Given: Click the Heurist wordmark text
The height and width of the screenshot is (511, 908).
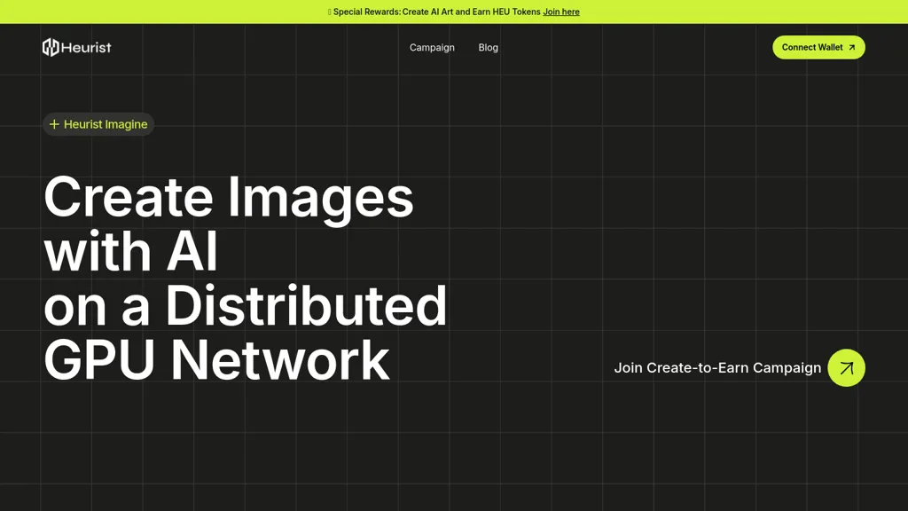Looking at the screenshot, I should point(86,48).
